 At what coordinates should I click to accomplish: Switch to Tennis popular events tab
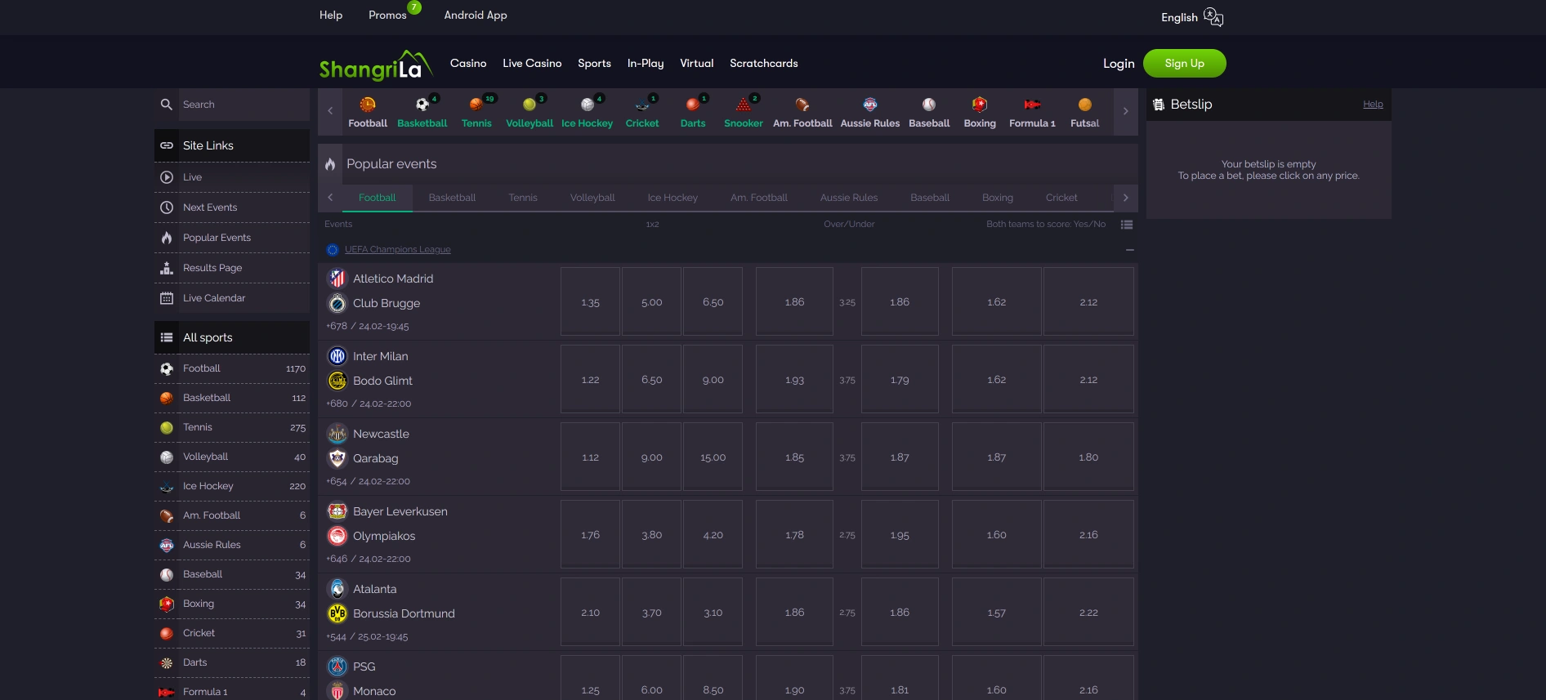pyautogui.click(x=523, y=198)
